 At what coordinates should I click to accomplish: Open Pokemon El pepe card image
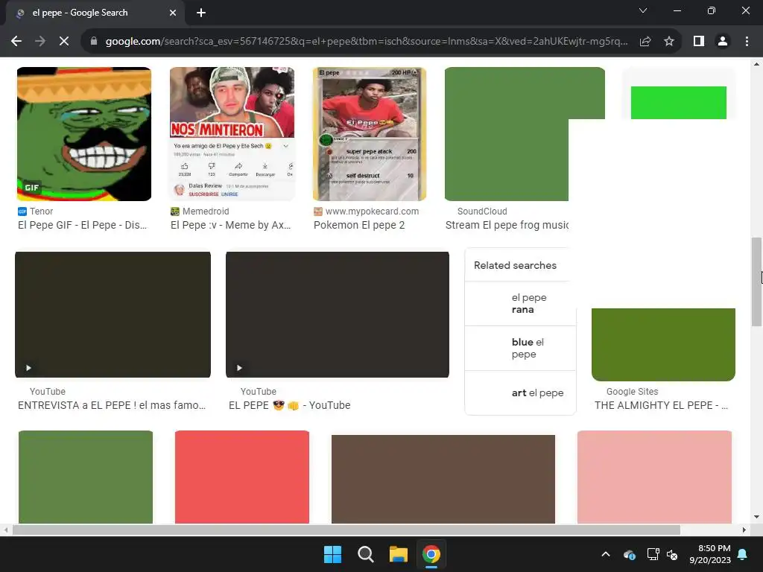[x=370, y=134]
